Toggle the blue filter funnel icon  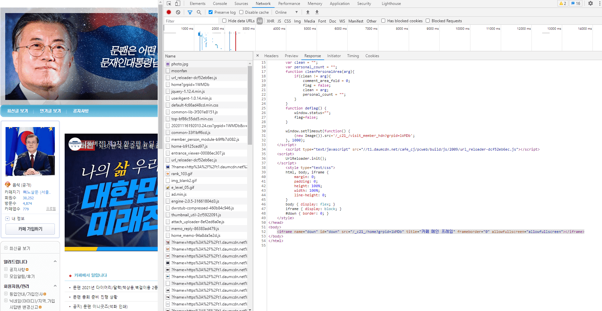190,12
